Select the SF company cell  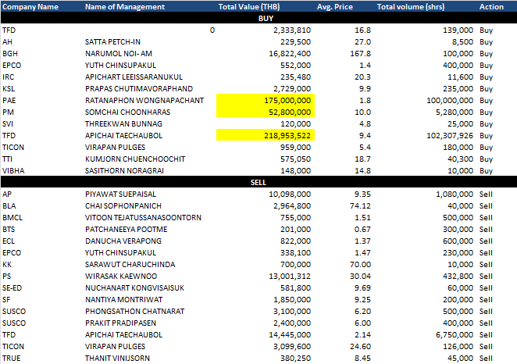[6, 299]
